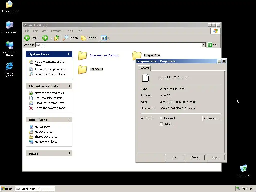Image resolution: width=256 pixels, height=192 pixels.
Task: Click Local Disk (C:) taskbar button
Action: [x=35, y=189]
